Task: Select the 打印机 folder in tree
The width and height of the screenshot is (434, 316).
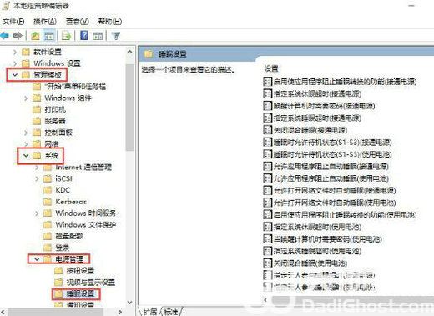Action: pos(49,109)
